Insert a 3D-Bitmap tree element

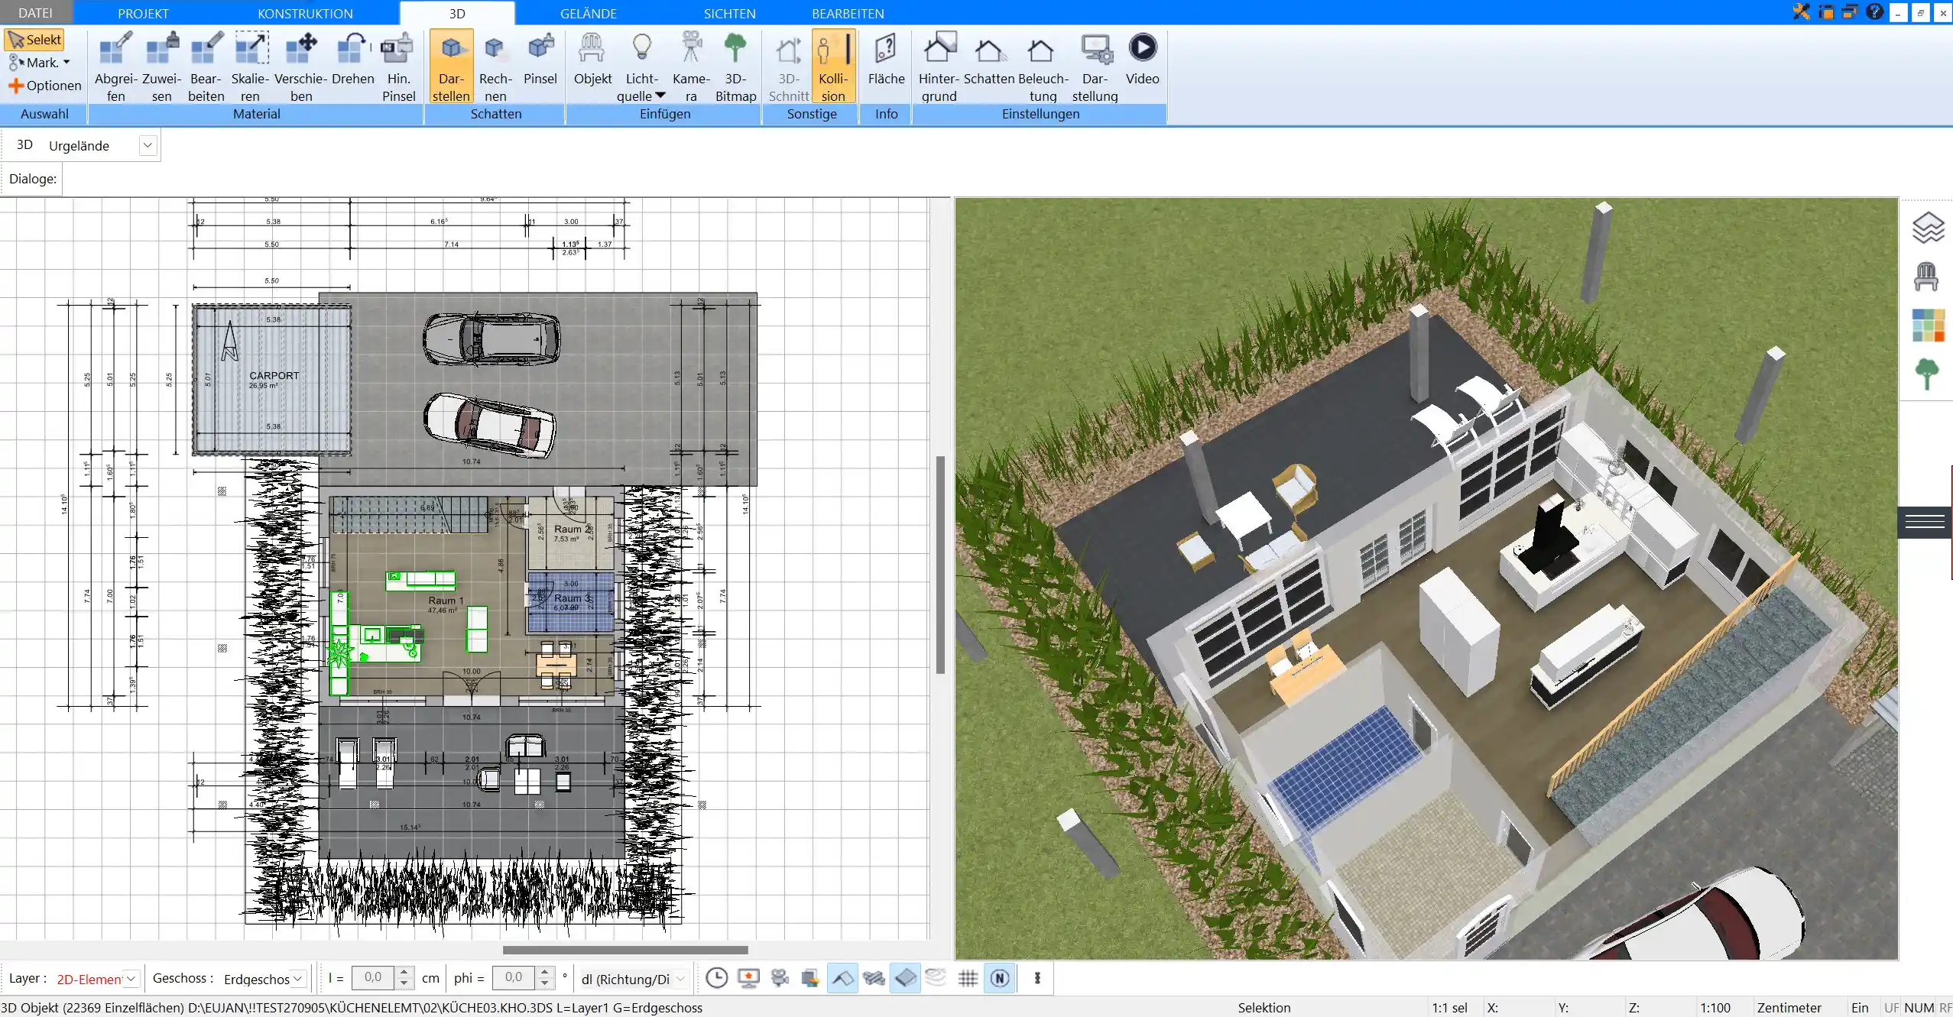[x=735, y=66]
